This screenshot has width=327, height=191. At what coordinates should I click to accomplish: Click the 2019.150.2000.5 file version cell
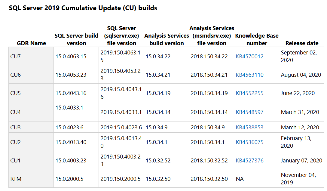point(121,179)
